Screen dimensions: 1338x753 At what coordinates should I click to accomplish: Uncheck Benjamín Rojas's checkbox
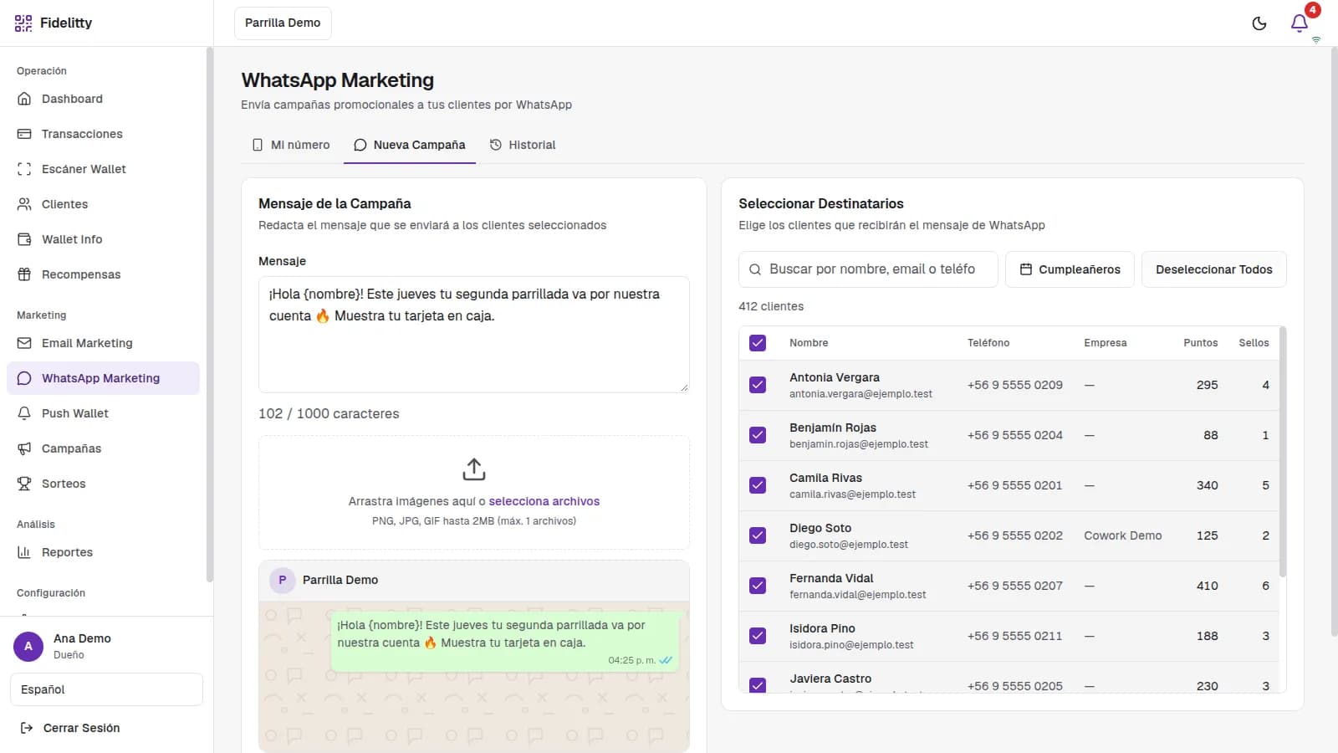(x=758, y=435)
